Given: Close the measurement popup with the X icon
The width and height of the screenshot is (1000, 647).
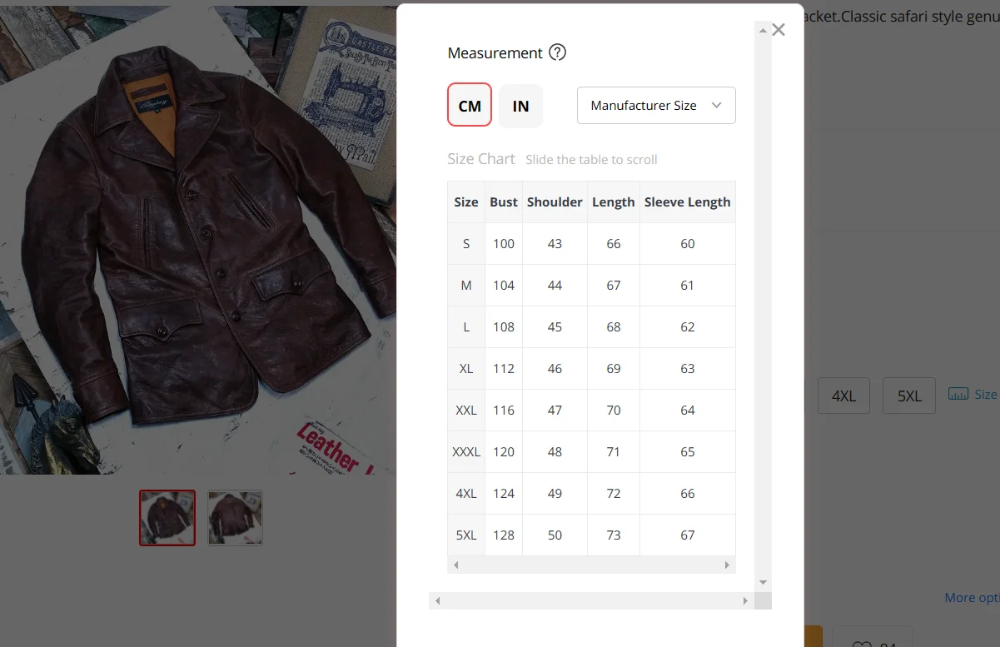Looking at the screenshot, I should [779, 30].
